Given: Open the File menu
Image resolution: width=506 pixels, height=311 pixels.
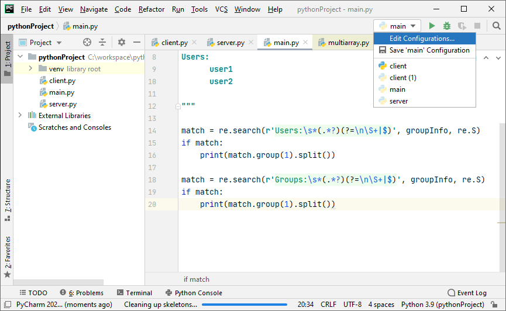Looking at the screenshot, I should [x=26, y=9].
